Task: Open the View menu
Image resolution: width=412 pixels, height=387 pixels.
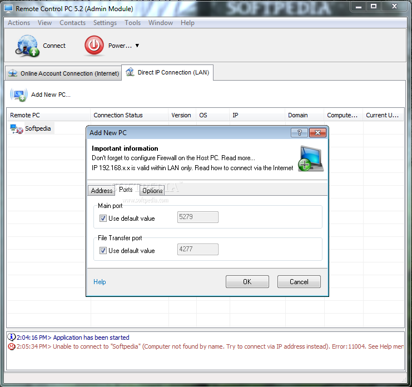Action: [44, 23]
